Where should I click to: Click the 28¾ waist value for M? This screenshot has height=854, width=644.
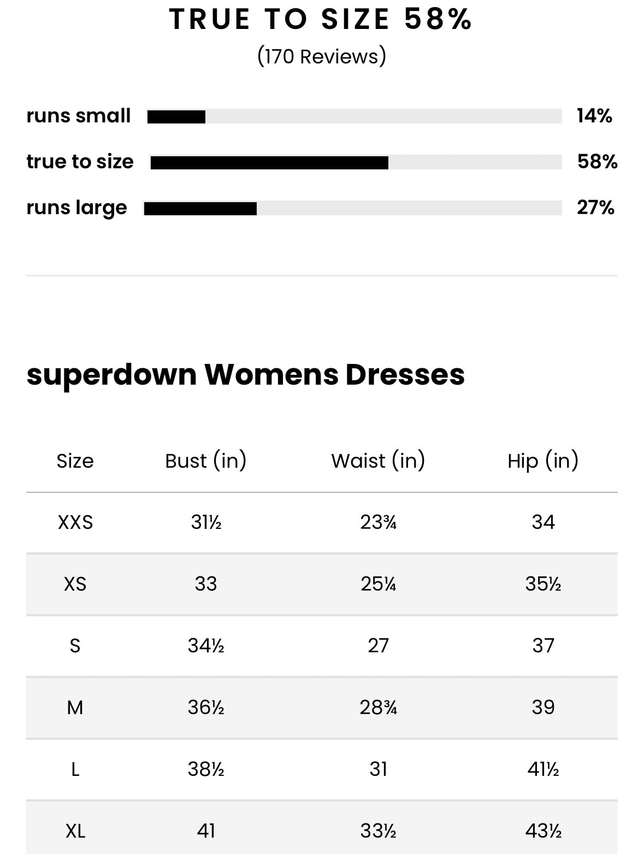[x=378, y=708]
